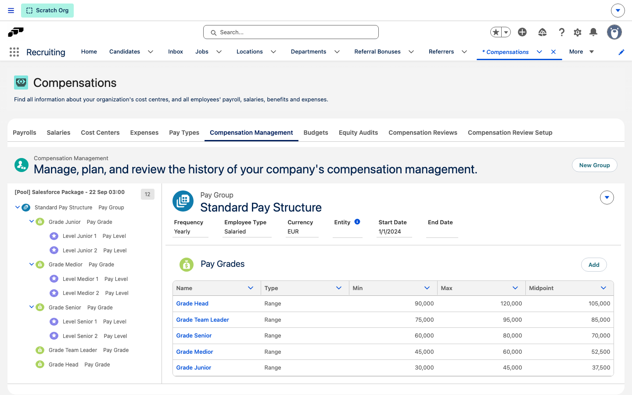The image size is (632, 395).
Task: Expand the Jobs nav dropdown chevron
Action: click(x=219, y=52)
